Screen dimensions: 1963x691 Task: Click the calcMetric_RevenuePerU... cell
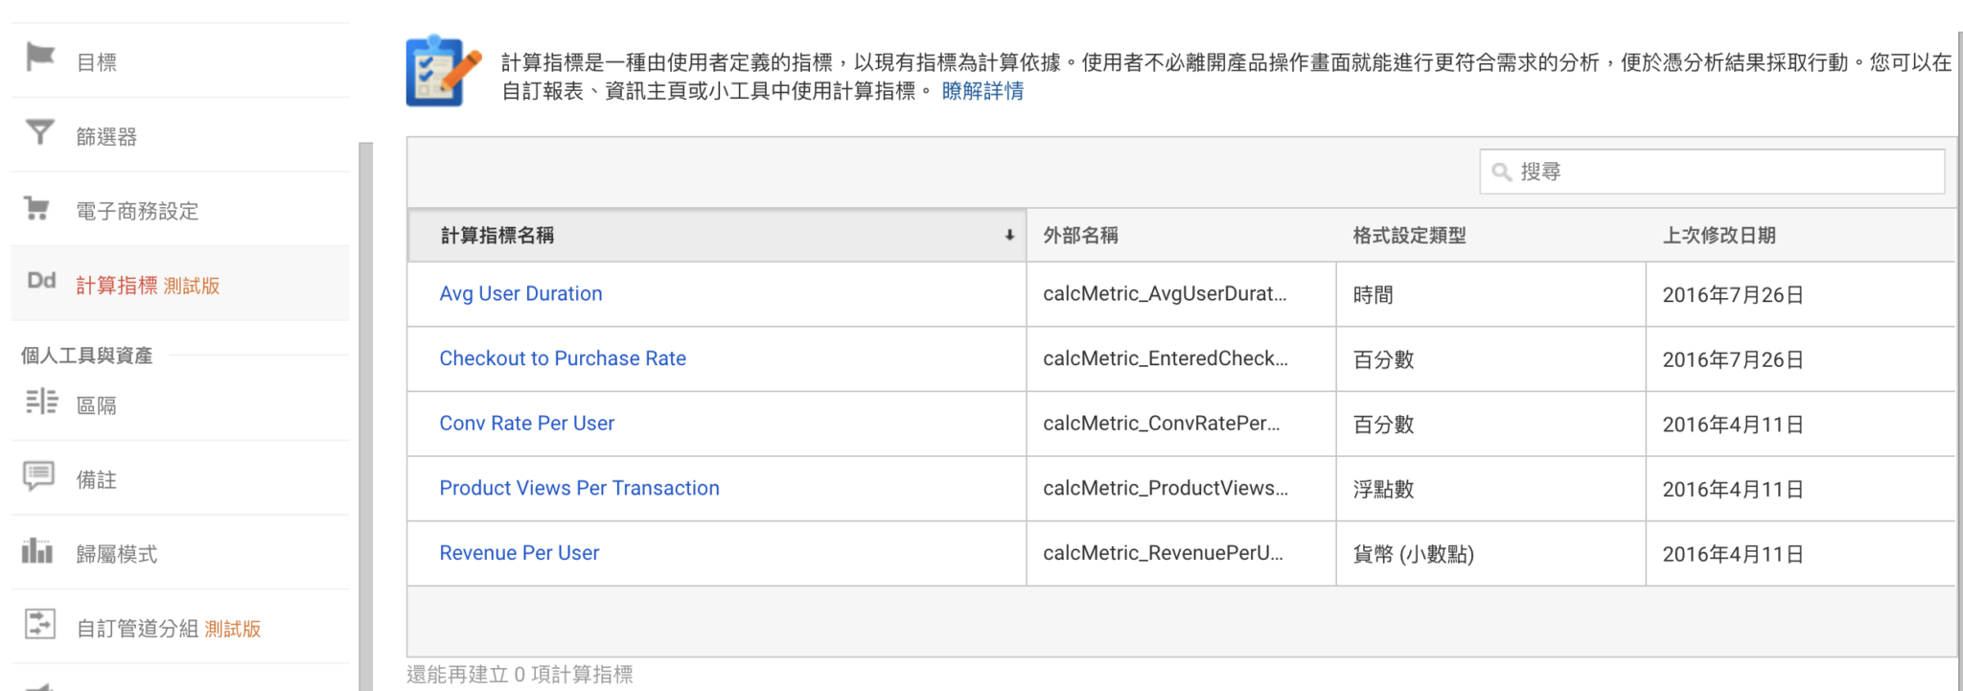coord(1181,554)
